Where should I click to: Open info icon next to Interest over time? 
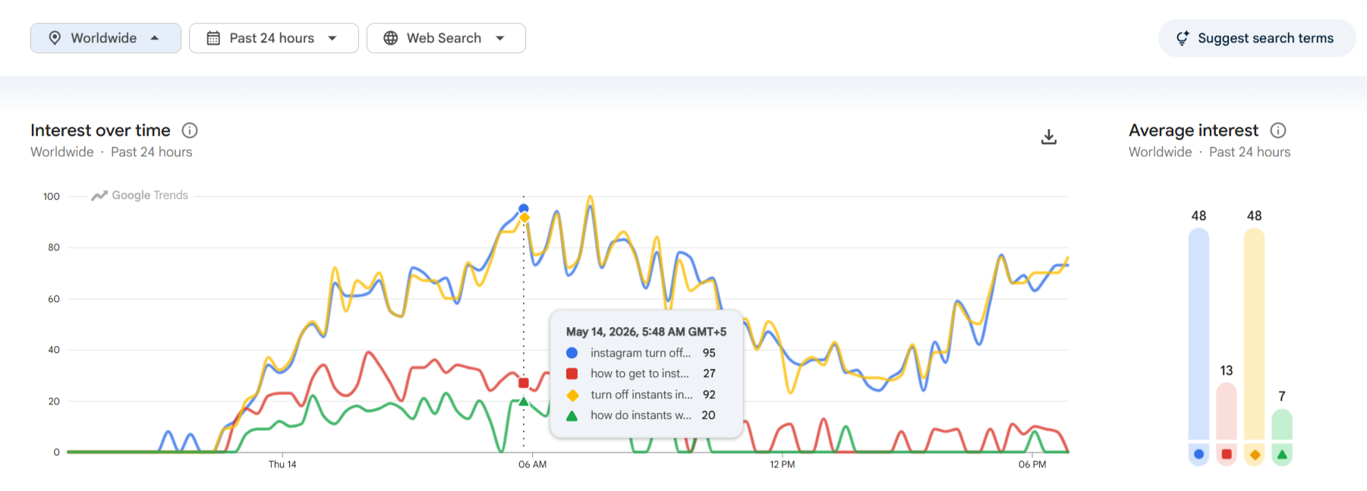pos(190,131)
